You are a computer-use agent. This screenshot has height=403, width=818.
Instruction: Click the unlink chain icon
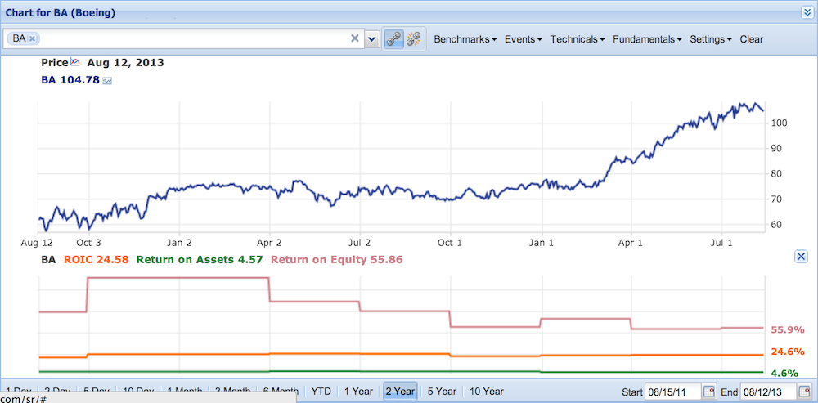414,39
